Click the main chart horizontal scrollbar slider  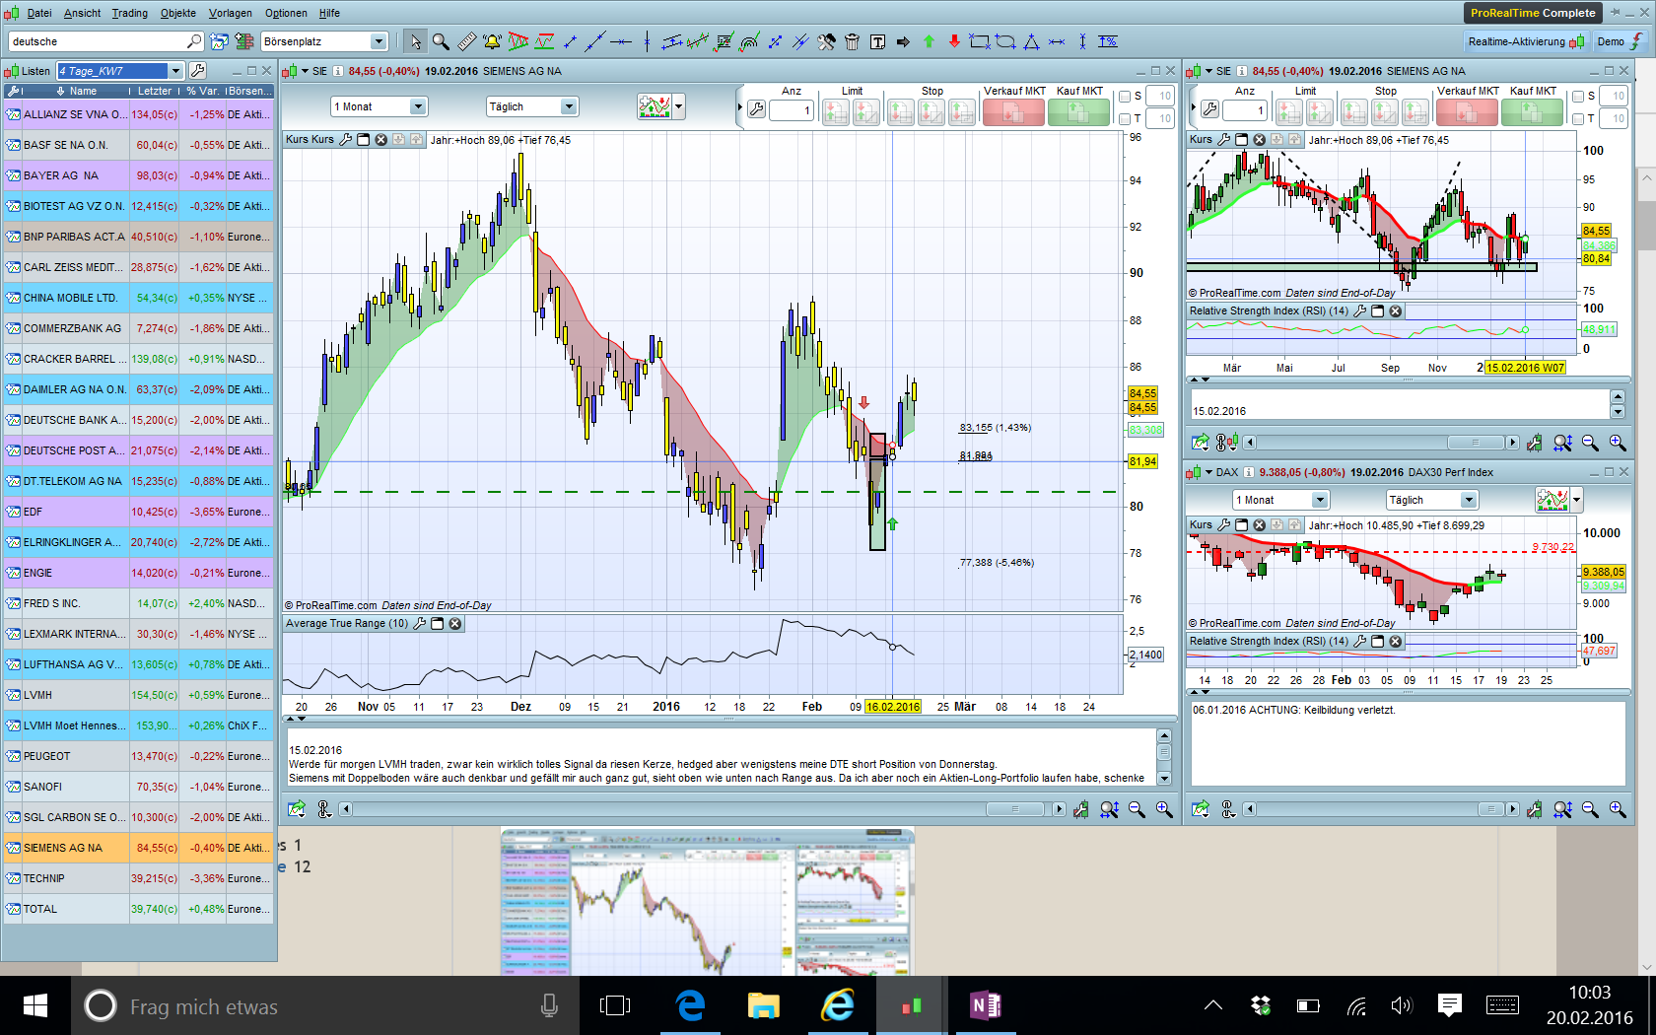tap(1014, 809)
